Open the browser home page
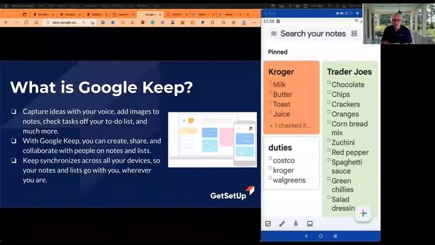The height and width of the screenshot is (245, 435). [x=36, y=22]
